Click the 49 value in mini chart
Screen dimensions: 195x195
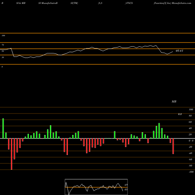click(126, 185)
